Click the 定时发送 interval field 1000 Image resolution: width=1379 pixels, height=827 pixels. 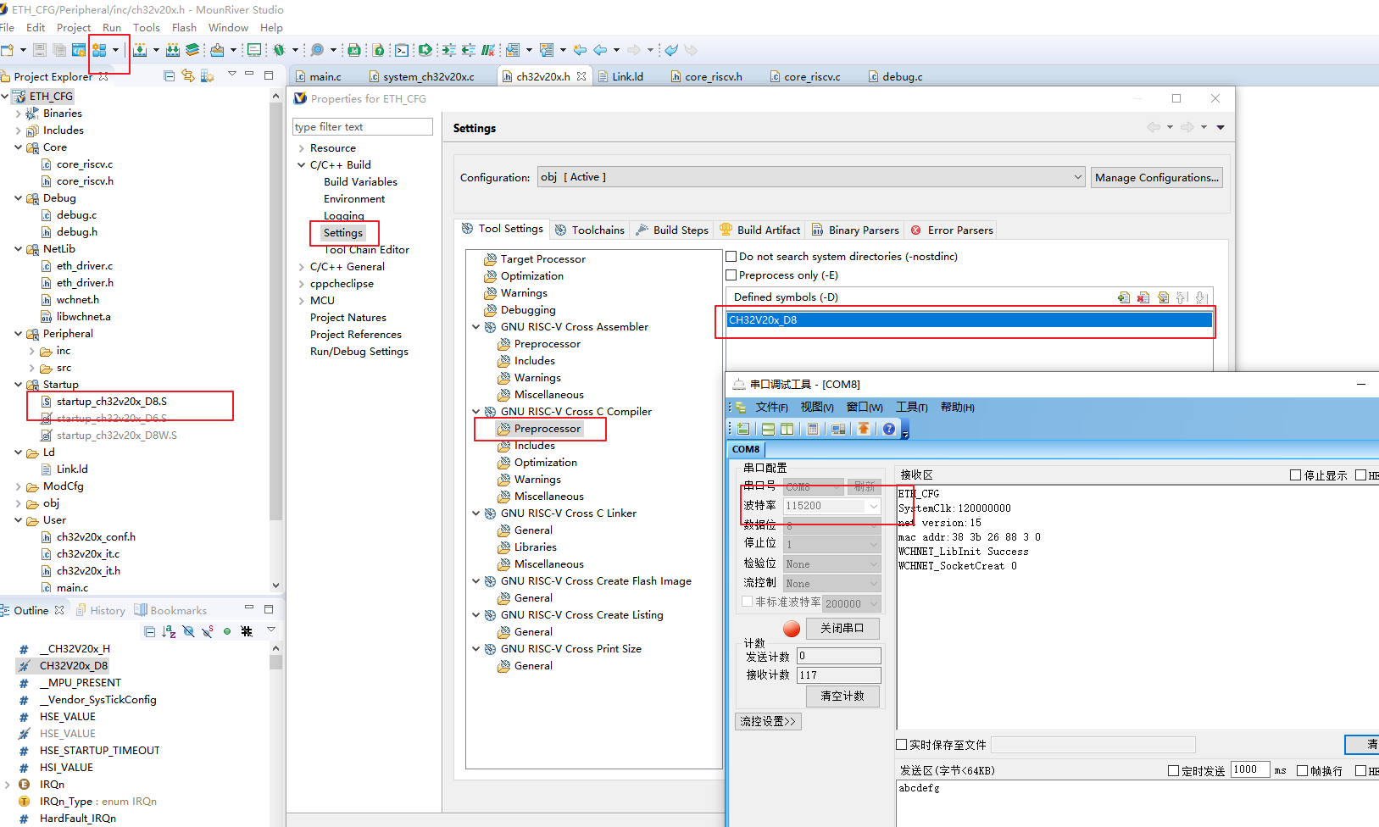pos(1250,769)
